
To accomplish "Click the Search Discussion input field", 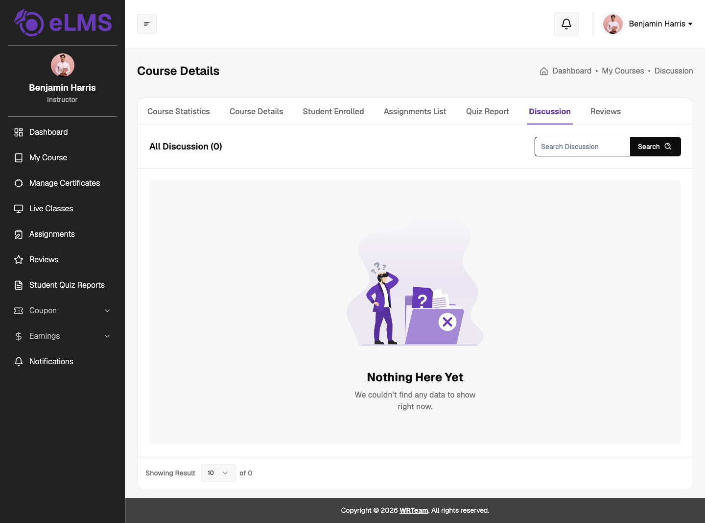I will (583, 147).
